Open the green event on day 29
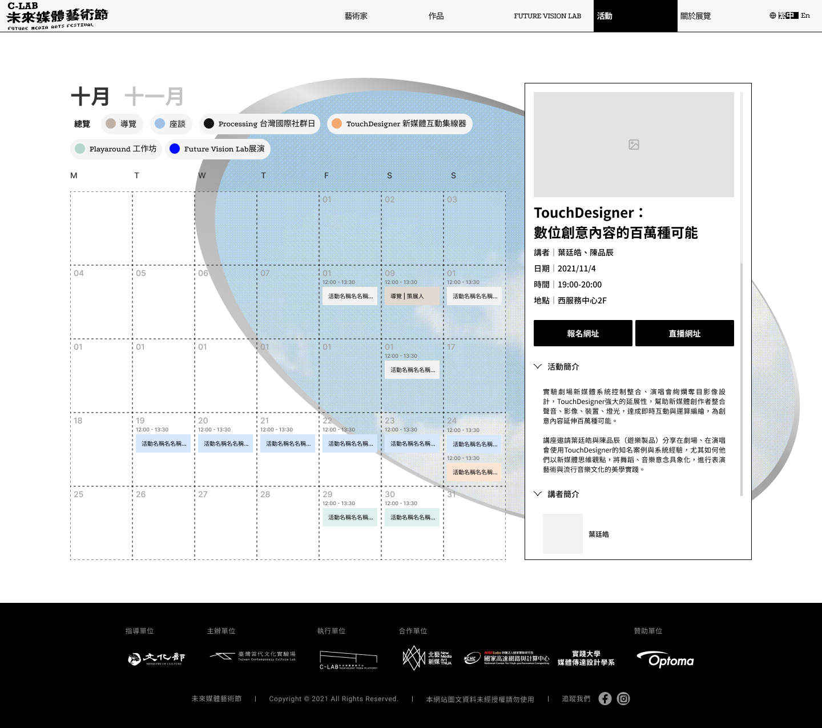Screen dimensions: 822x728 [350, 517]
